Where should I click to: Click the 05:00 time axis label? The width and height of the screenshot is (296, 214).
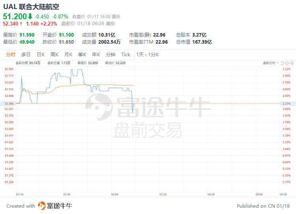[67, 194]
